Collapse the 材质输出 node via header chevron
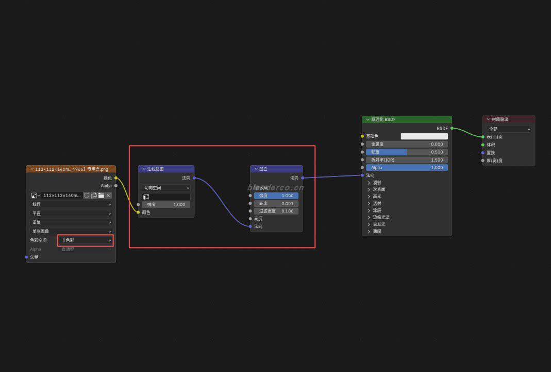Screen dimensions: 551x372 488,120
